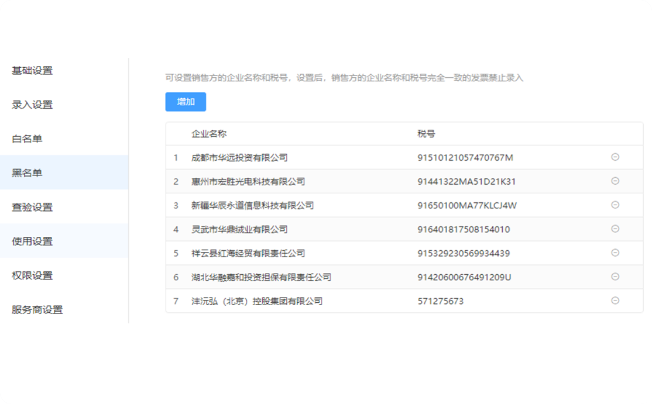
Task: Click the 增加 button
Action: 186,102
